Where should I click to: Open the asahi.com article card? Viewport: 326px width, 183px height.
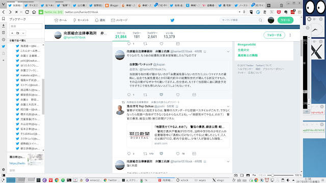(178, 135)
